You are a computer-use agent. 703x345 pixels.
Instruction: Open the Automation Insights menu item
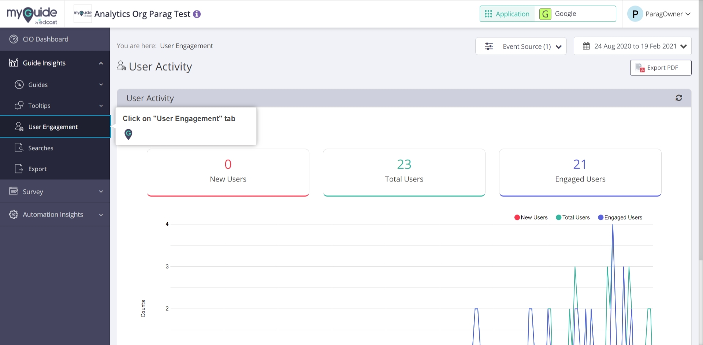[55, 214]
